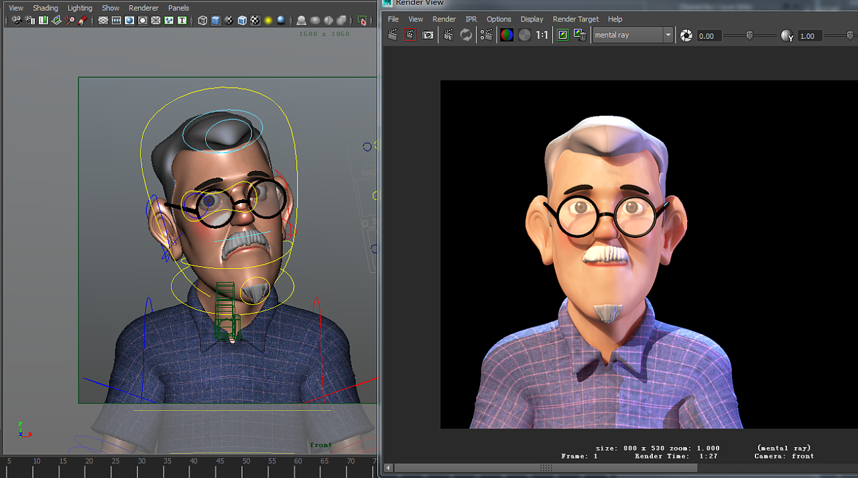Open the mental ray renderer dropdown
858x478 pixels.
[633, 35]
